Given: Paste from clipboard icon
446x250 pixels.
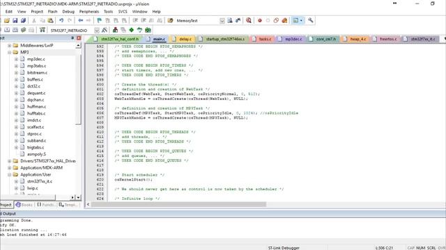Looking at the screenshot, I should [x=50, y=20].
